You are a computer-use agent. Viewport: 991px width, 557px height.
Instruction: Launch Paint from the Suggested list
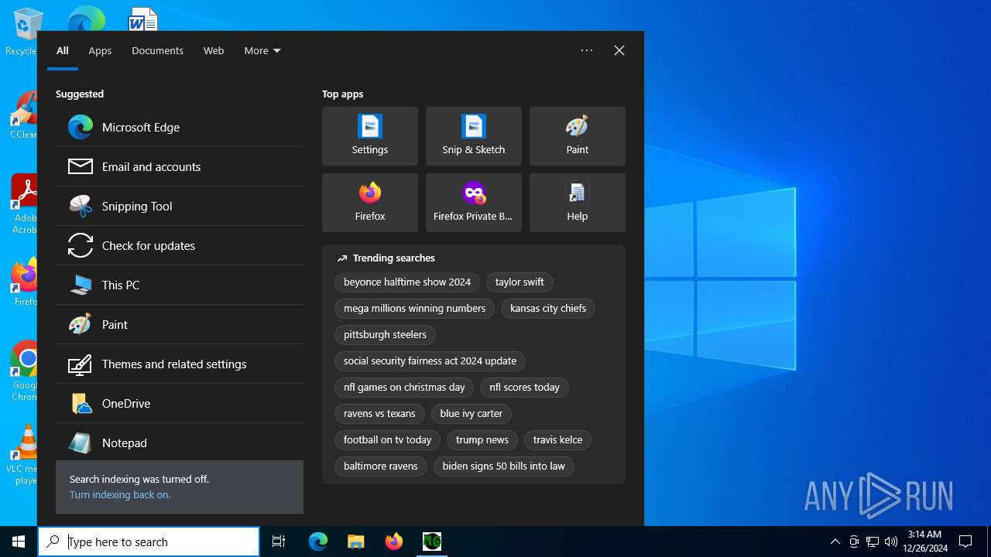tap(180, 324)
